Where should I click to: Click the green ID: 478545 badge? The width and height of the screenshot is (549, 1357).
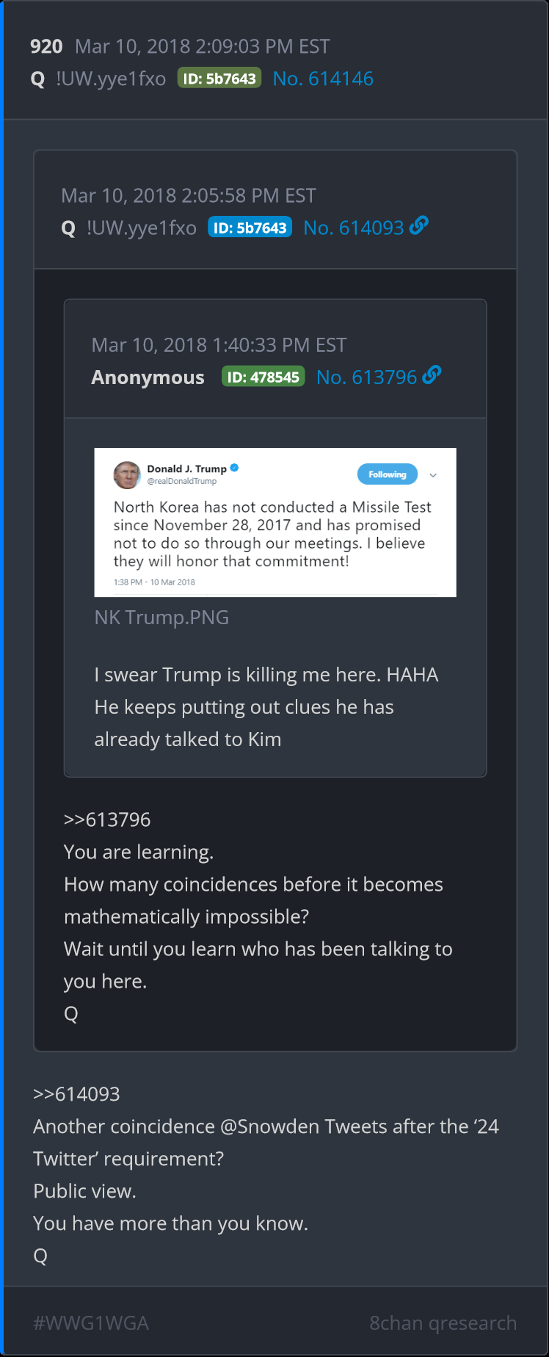pos(263,377)
